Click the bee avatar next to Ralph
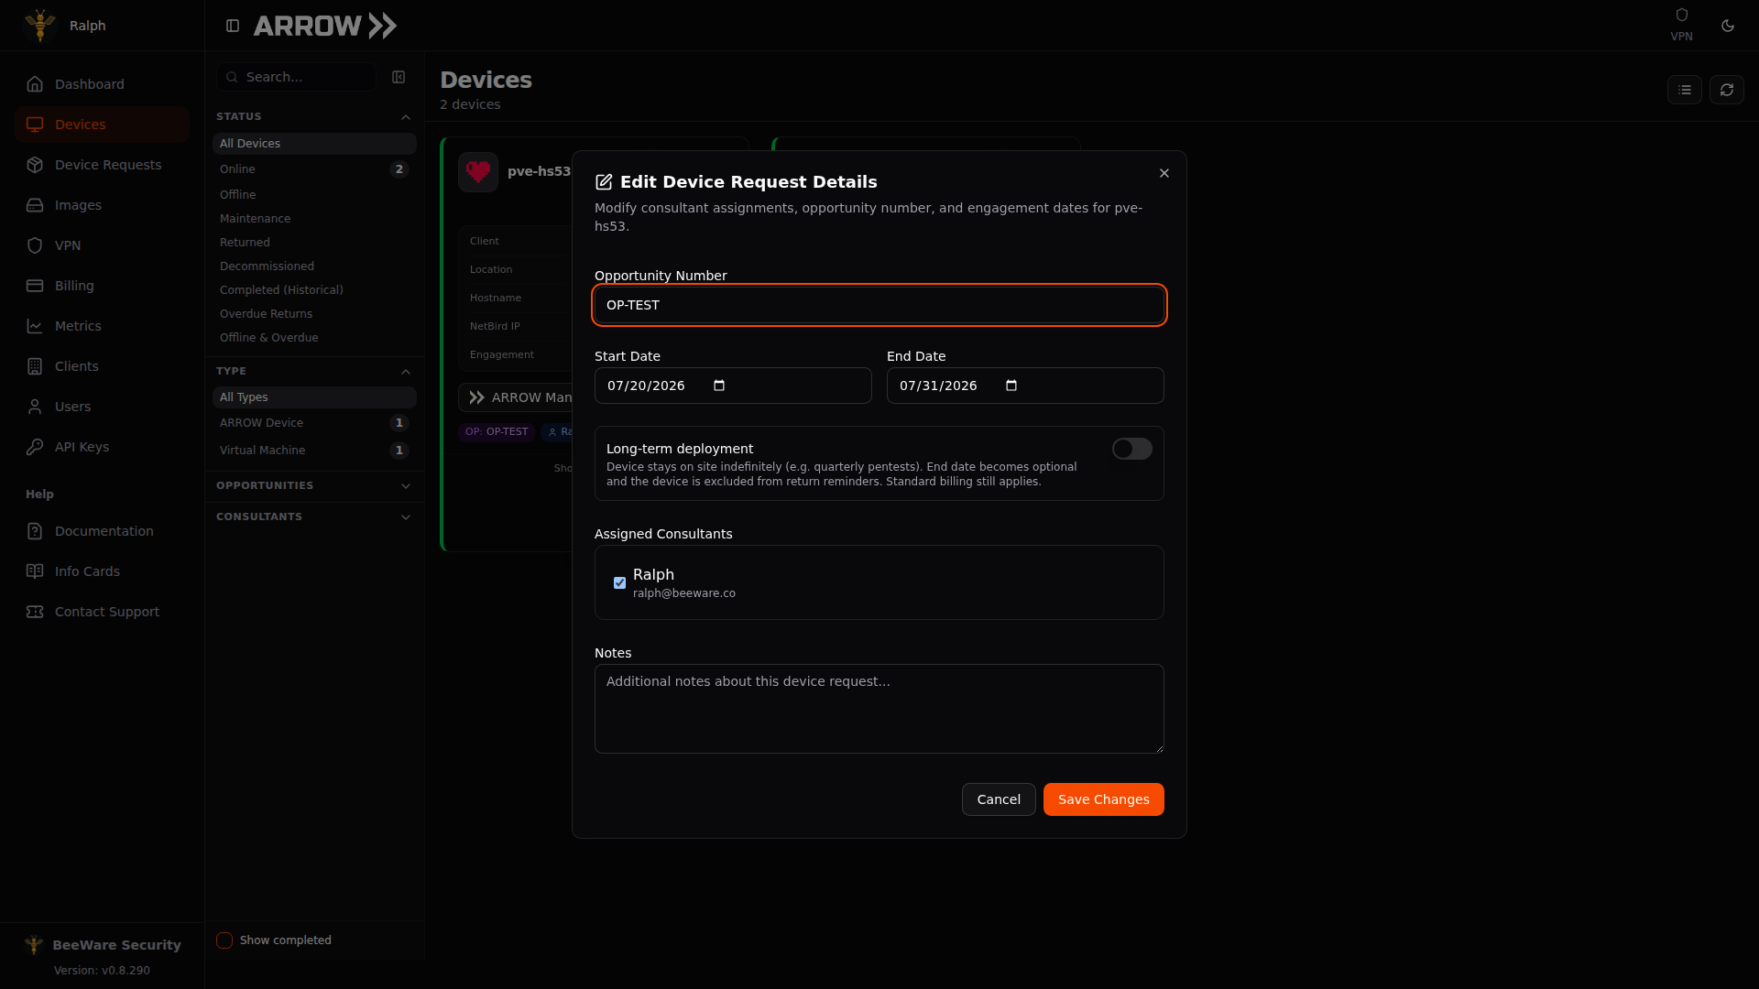Screen dimensions: 1759x989 [x=40, y=26]
